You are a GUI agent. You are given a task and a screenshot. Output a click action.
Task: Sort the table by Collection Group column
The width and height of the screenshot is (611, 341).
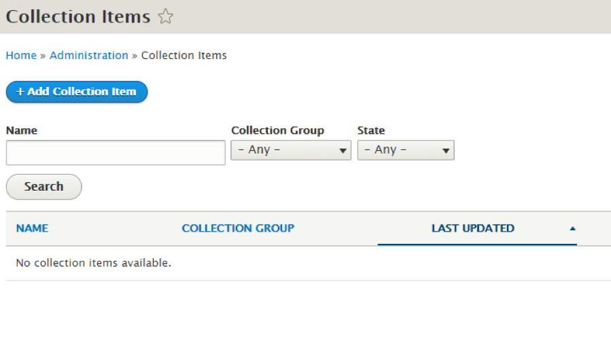pyautogui.click(x=238, y=228)
